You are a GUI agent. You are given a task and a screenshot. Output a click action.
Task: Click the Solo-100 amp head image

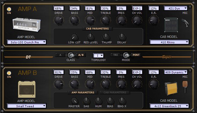point(27,25)
